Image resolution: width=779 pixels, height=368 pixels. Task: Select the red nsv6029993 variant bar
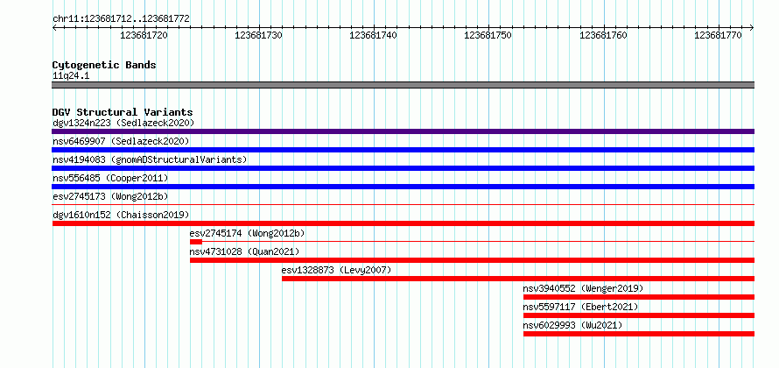639,334
